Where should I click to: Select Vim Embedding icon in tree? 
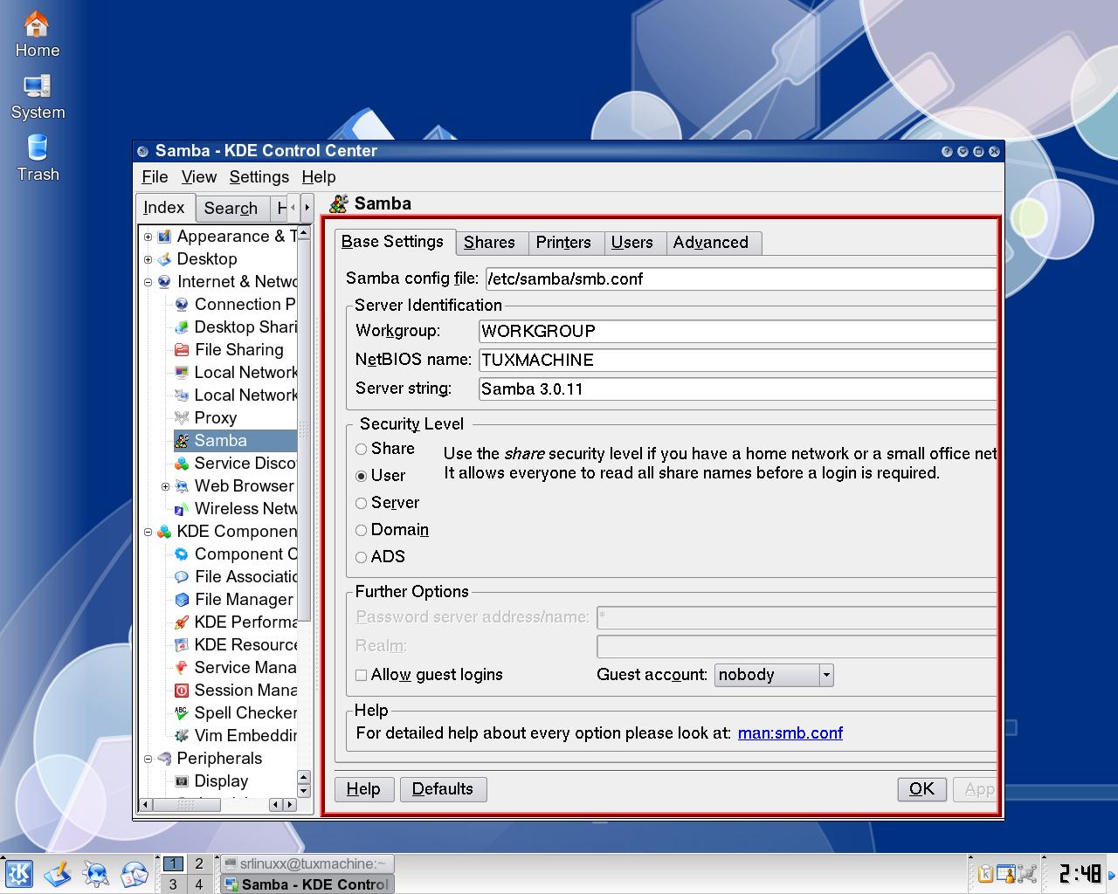pyautogui.click(x=182, y=736)
